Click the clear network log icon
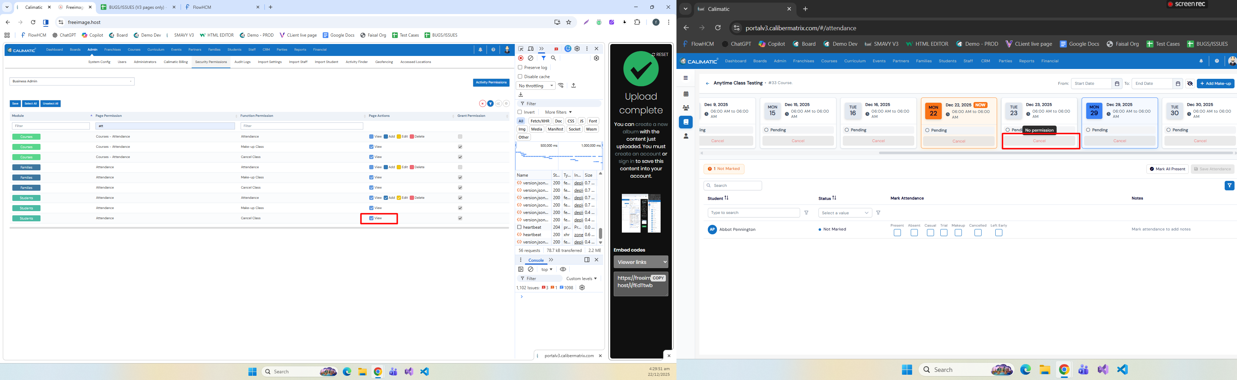The height and width of the screenshot is (380, 1237). click(531, 58)
